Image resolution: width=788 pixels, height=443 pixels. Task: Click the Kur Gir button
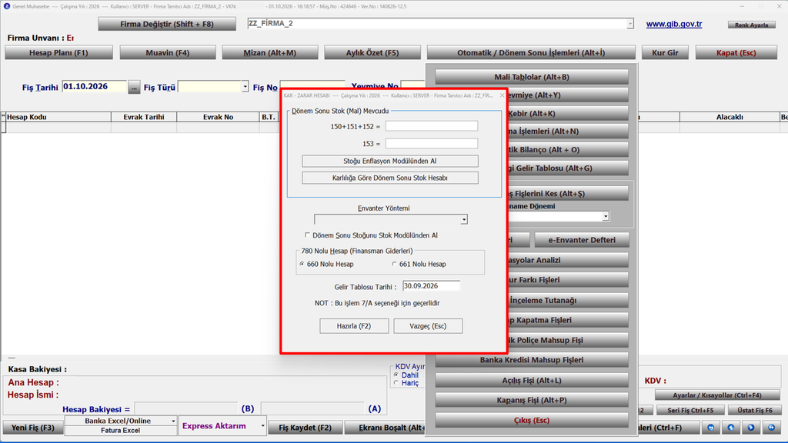[666, 53]
